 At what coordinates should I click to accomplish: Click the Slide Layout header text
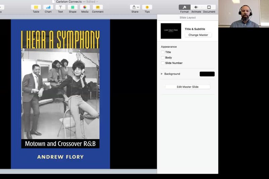coord(188,17)
